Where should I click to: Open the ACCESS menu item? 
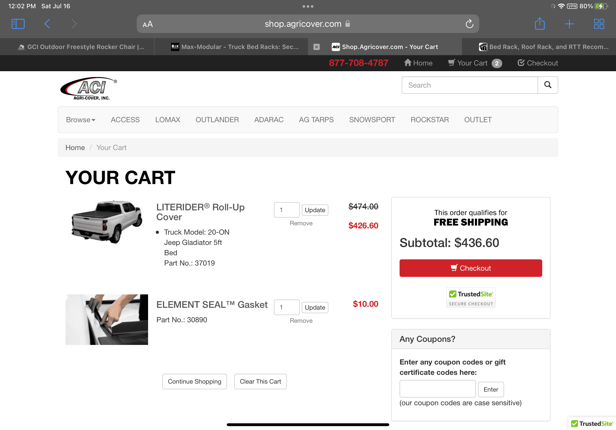[125, 120]
